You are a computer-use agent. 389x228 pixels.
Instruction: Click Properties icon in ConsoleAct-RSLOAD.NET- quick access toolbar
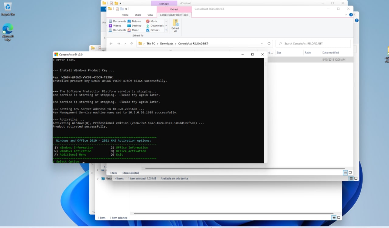[117, 9]
